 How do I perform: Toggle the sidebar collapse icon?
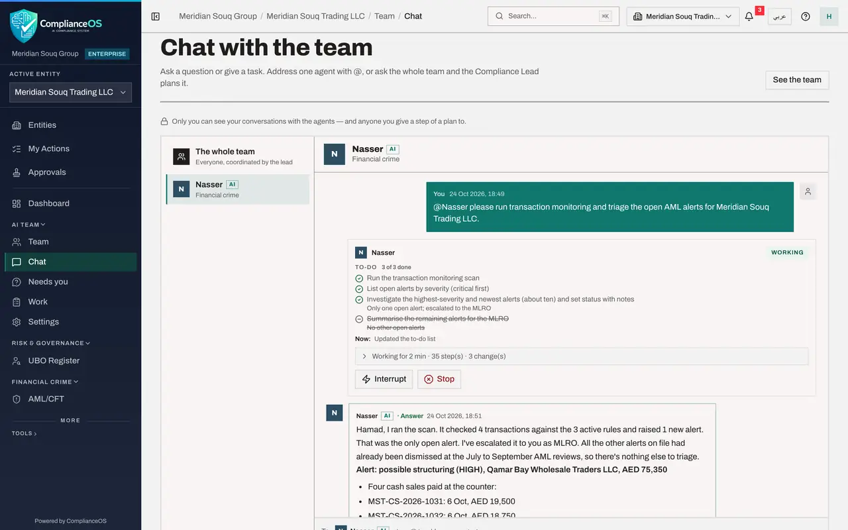click(156, 17)
